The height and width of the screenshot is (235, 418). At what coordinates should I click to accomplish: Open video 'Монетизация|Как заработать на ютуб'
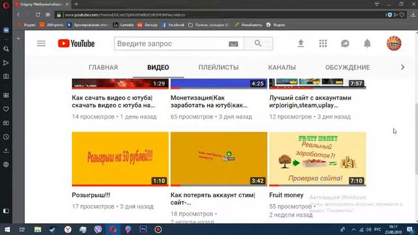tap(209, 102)
